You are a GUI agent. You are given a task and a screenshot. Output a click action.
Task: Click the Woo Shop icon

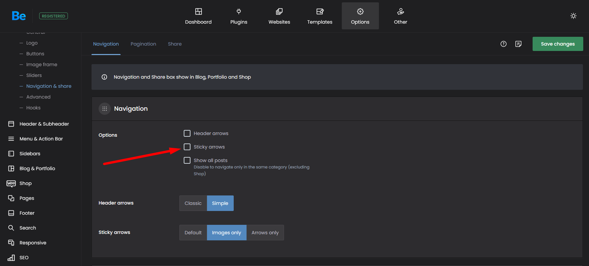[x=11, y=183]
